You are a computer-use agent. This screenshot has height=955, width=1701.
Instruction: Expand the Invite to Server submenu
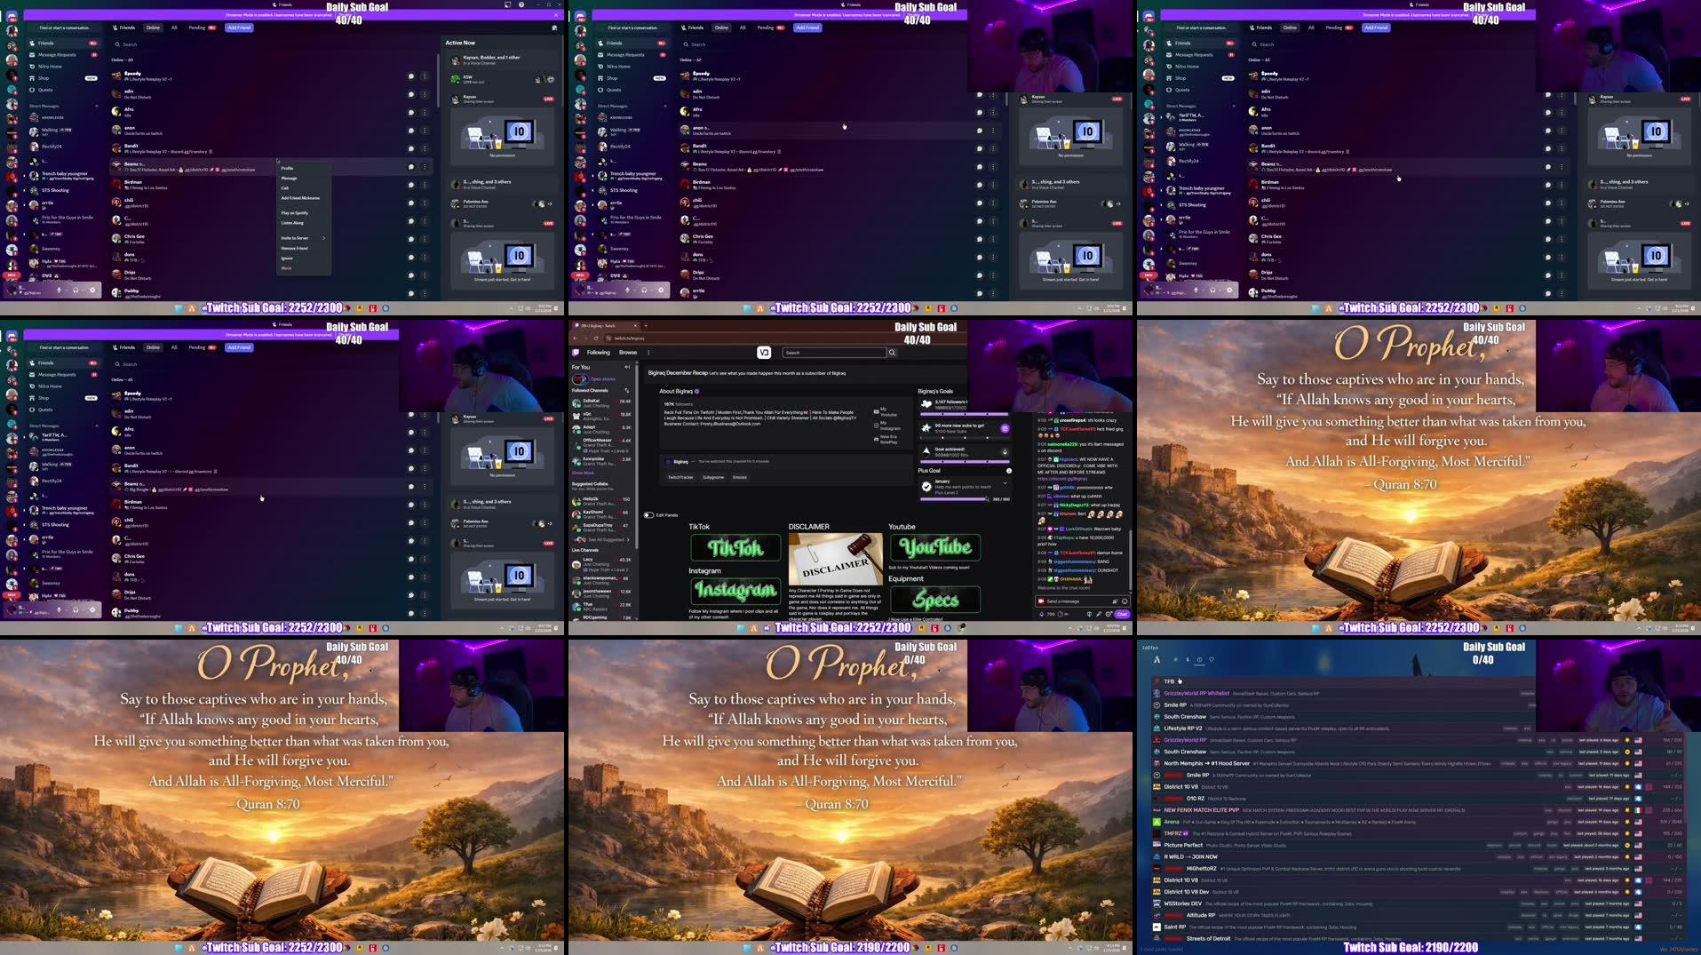297,237
